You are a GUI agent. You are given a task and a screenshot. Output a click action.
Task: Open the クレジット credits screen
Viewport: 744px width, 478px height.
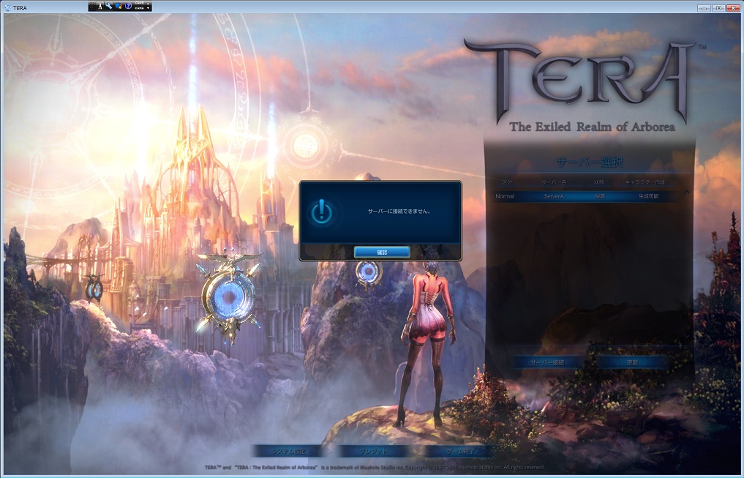[373, 451]
